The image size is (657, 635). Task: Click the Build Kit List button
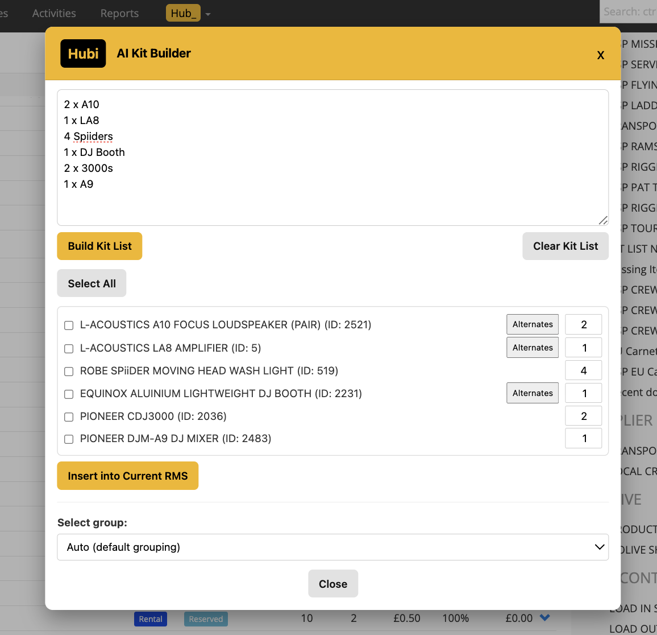[x=99, y=246]
